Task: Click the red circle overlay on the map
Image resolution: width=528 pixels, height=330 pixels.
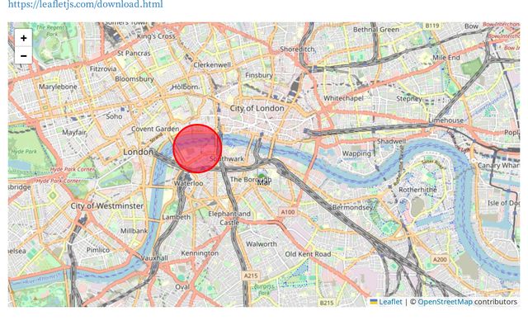Action: point(197,148)
